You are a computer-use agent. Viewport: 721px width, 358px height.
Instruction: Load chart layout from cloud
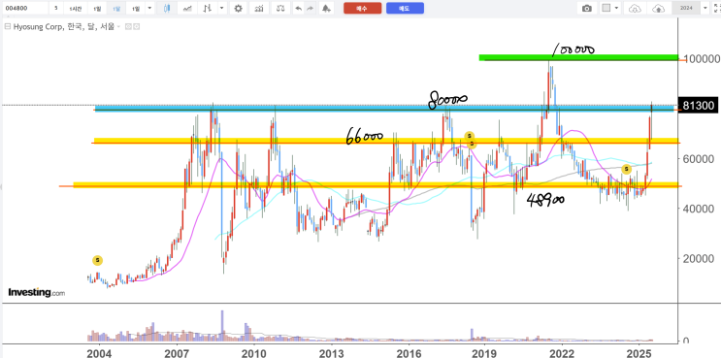tap(635, 9)
